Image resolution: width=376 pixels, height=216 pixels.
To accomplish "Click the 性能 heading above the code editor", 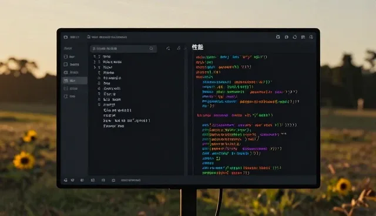I will (x=197, y=47).
